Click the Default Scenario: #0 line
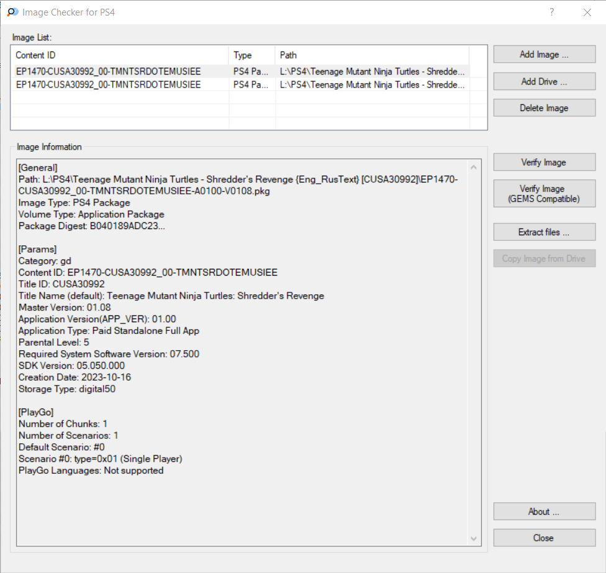Viewport: 606px width, 573px height. [61, 447]
